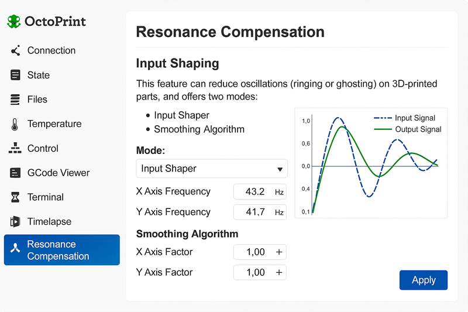Click the X Axis Factor label
This screenshot has height=312, width=468.
coord(164,252)
